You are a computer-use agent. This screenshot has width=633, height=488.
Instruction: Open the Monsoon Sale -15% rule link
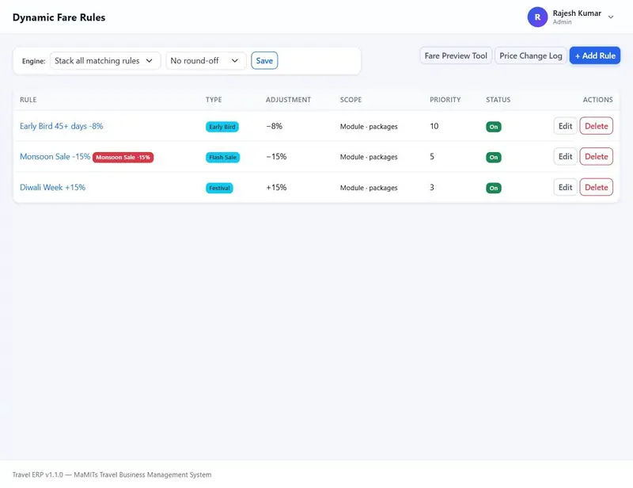tap(55, 157)
